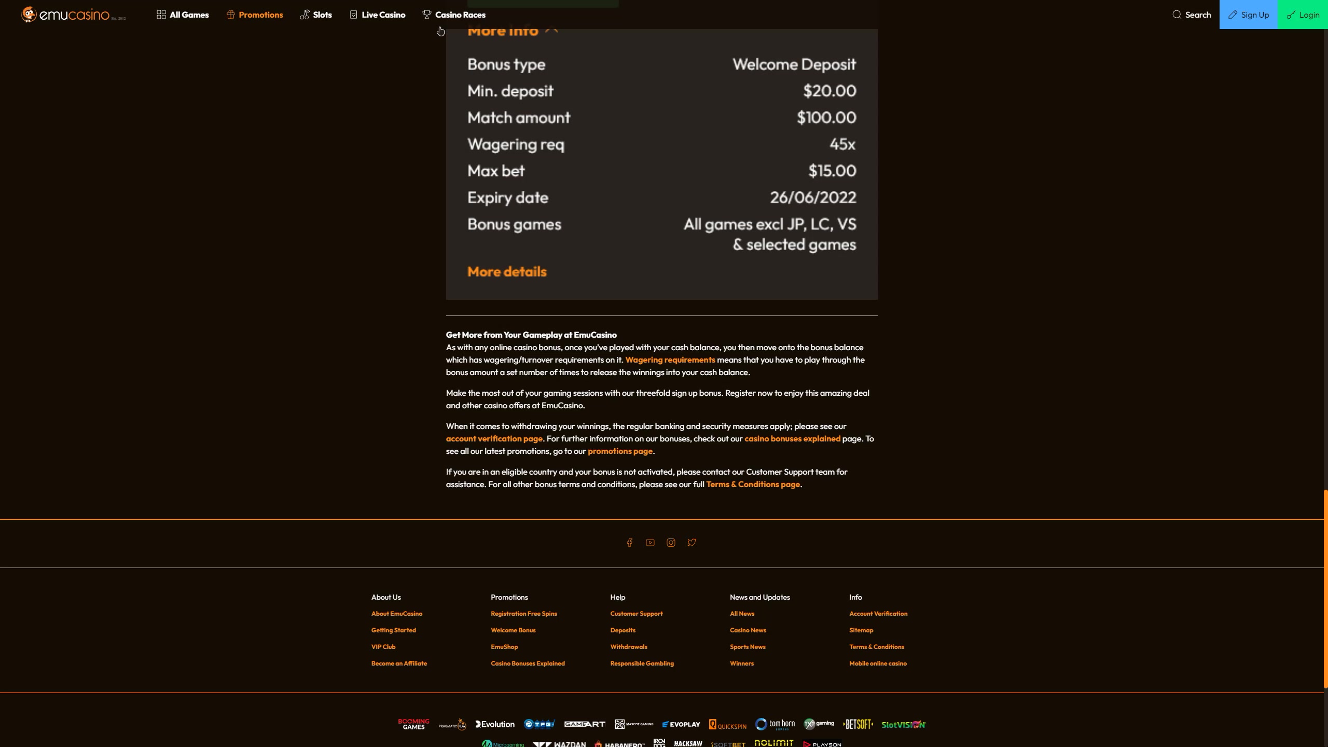The width and height of the screenshot is (1328, 747).
Task: Click the page vertical scrollbar
Action: pyautogui.click(x=1325, y=589)
